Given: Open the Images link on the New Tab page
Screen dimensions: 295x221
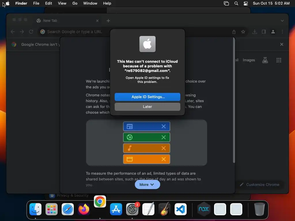Looking at the screenshot, I should (x=249, y=60).
